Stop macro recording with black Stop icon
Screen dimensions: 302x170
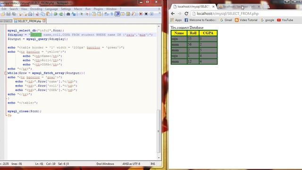(x=146, y=14)
